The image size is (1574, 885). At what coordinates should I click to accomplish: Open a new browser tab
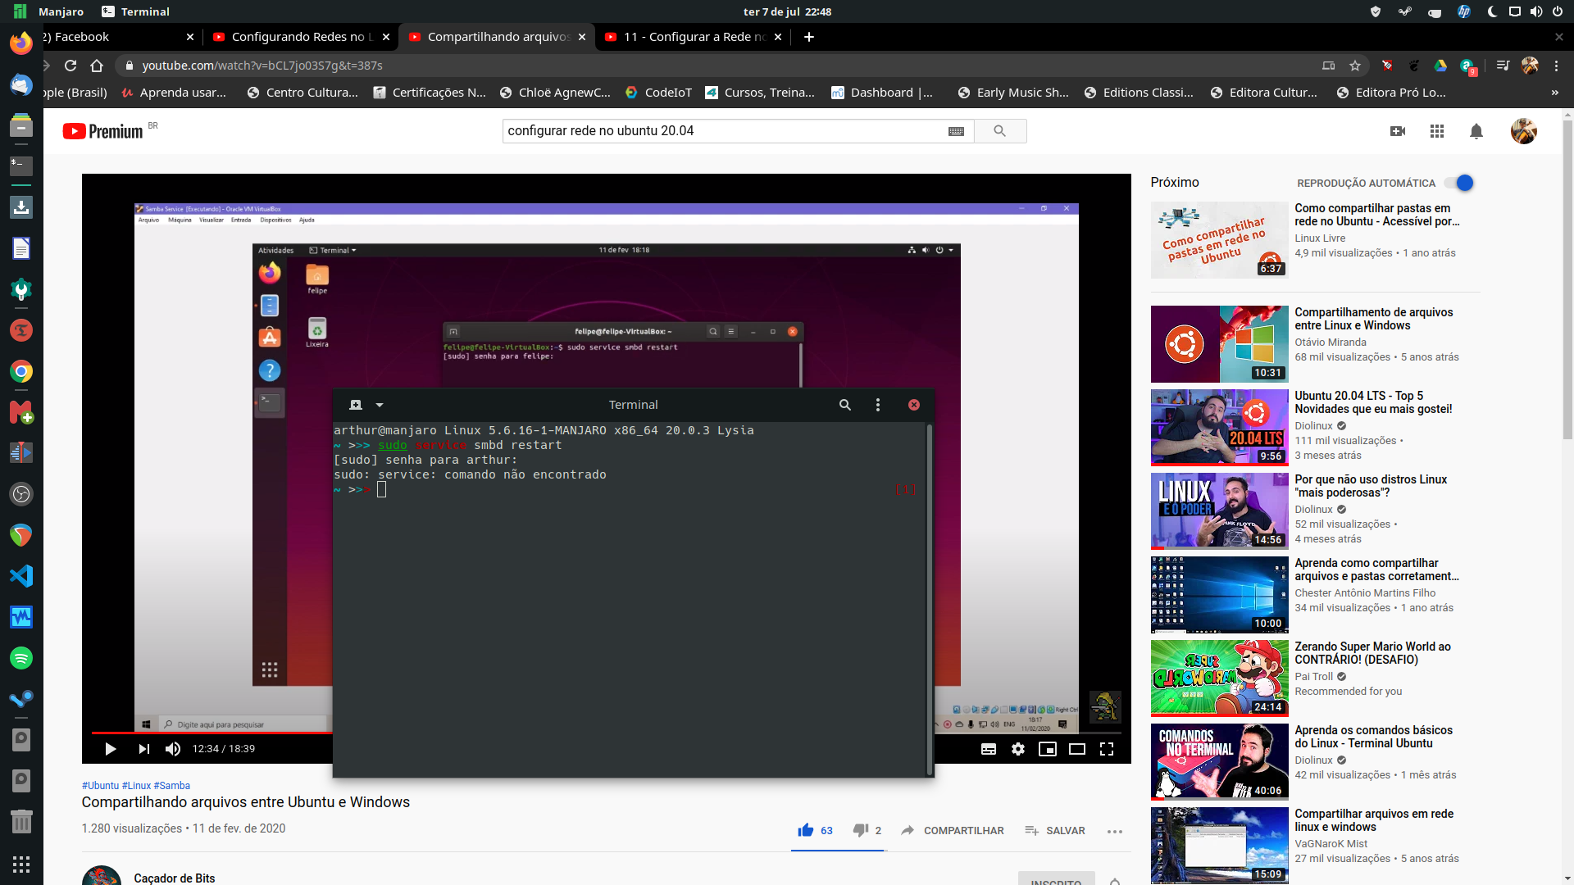(x=809, y=37)
